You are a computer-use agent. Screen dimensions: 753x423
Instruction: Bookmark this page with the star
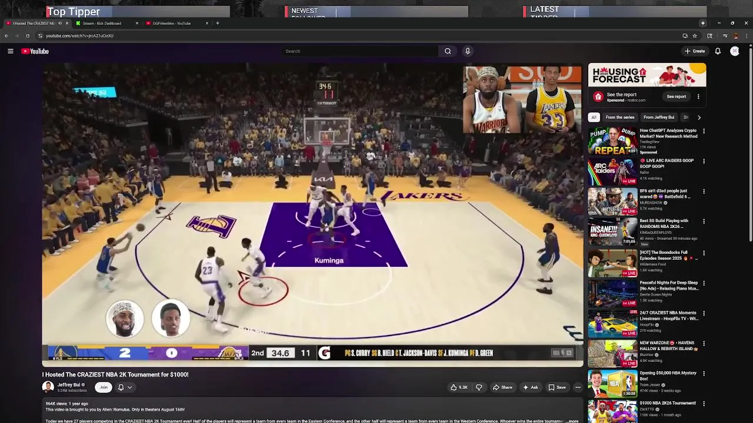pos(695,36)
